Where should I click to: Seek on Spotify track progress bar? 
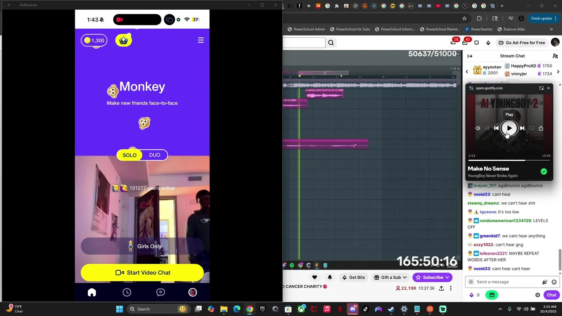point(509,160)
